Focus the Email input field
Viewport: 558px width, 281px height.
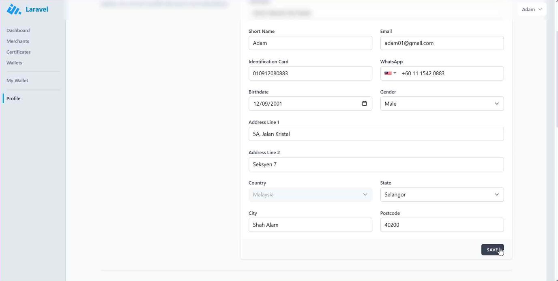[x=442, y=43]
